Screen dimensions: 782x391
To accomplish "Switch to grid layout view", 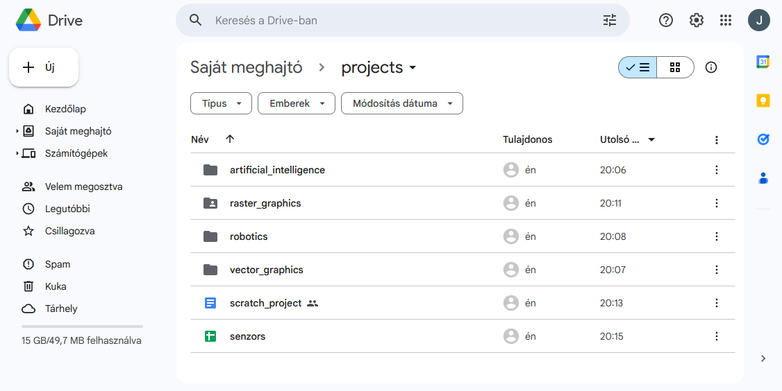I will tap(674, 67).
